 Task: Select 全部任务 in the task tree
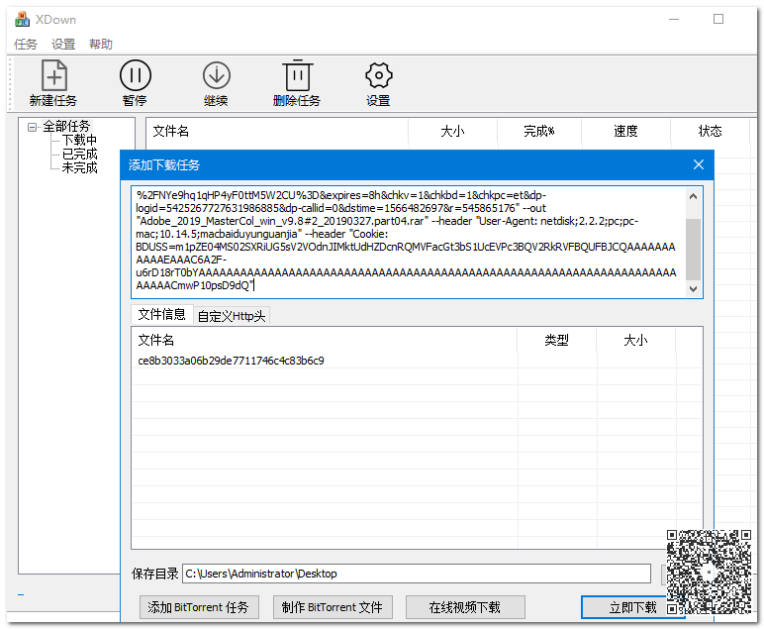point(66,126)
